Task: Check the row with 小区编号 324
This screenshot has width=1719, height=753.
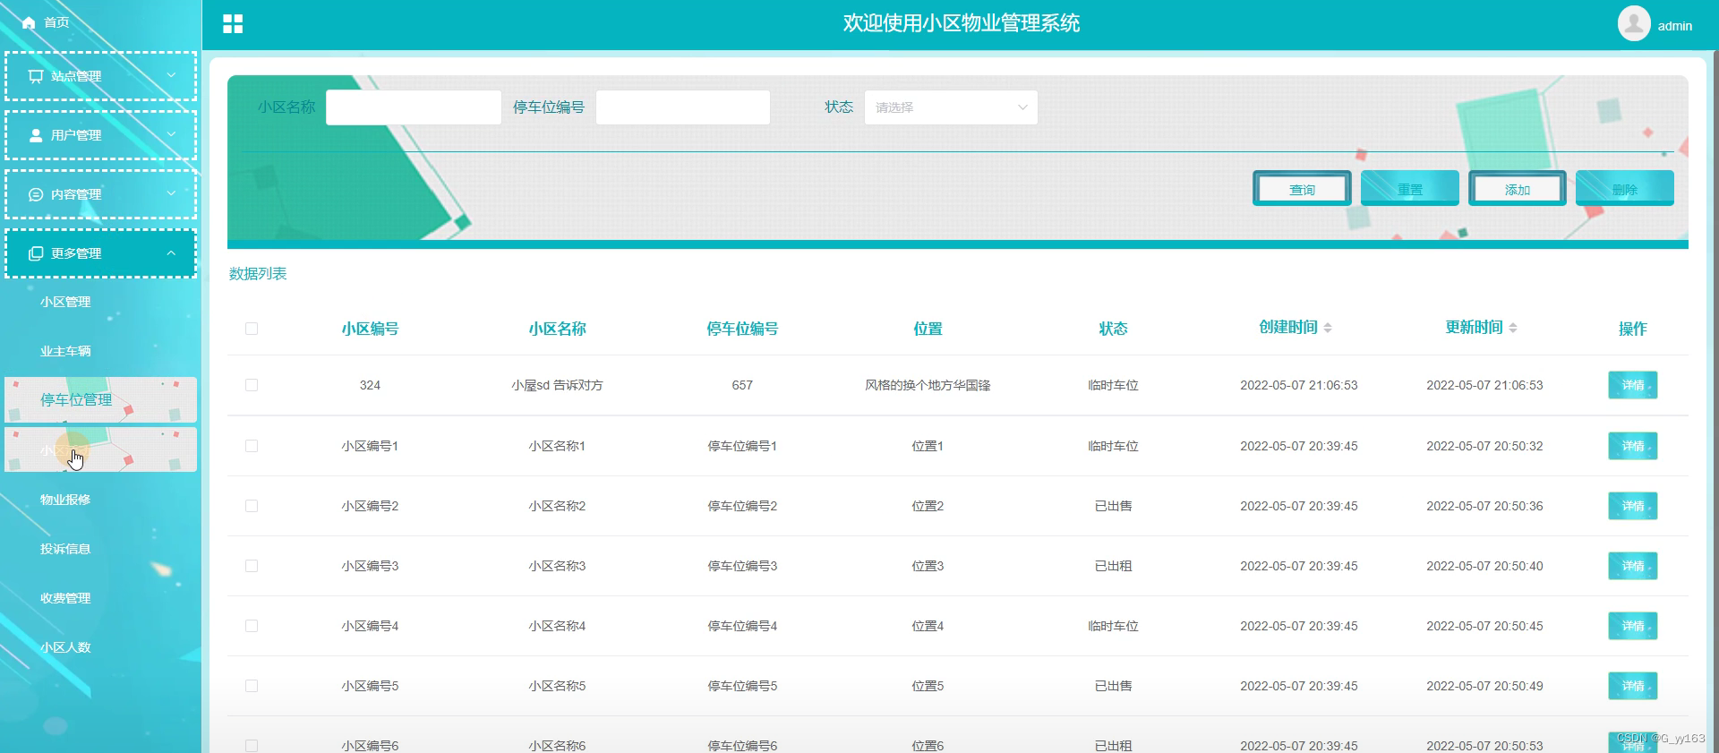Action: [252, 385]
